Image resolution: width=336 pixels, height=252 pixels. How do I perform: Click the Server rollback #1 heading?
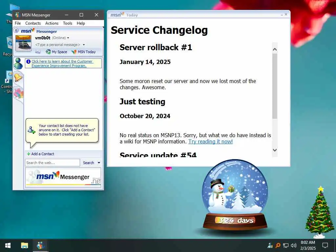pos(156,47)
